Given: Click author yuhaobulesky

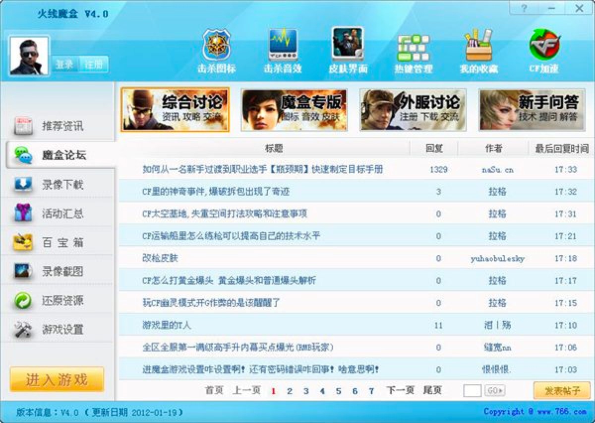Looking at the screenshot, I should [497, 259].
